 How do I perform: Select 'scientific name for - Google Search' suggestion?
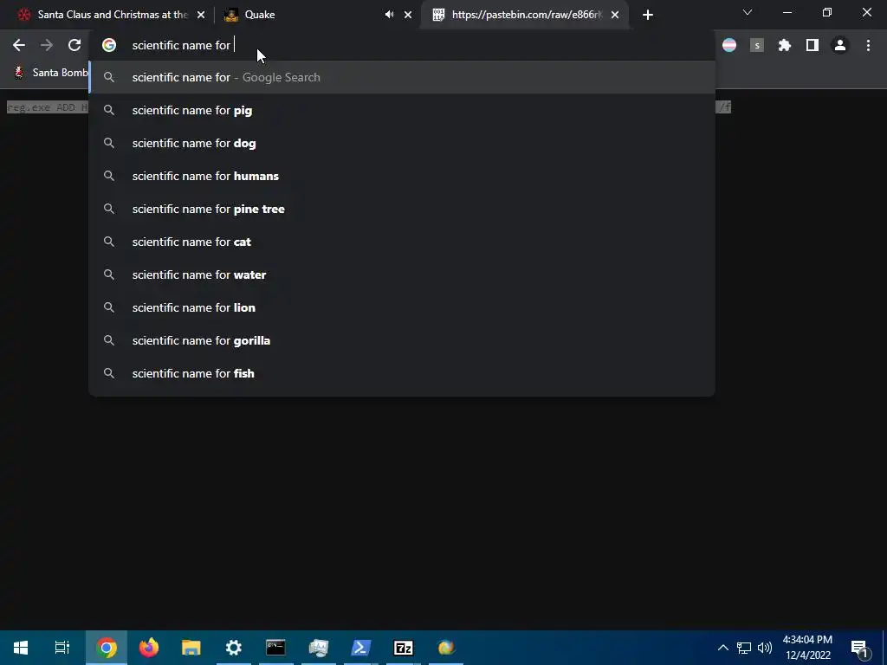[x=402, y=77]
